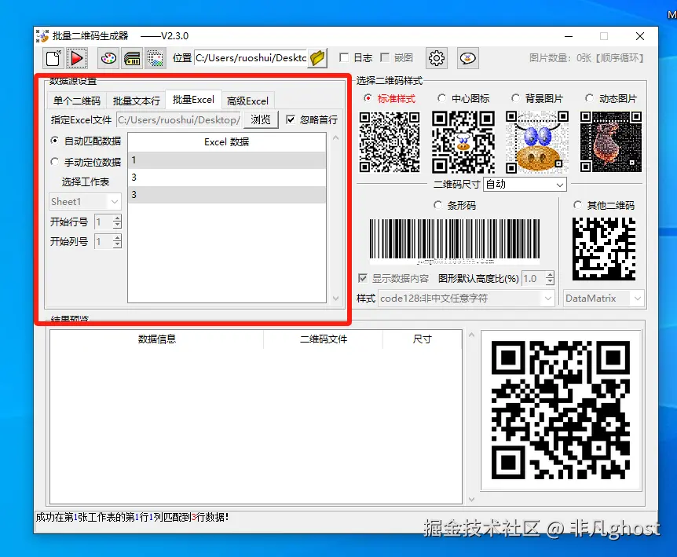Select the standard QR code thumbnail
The image size is (677, 557).
(x=390, y=142)
